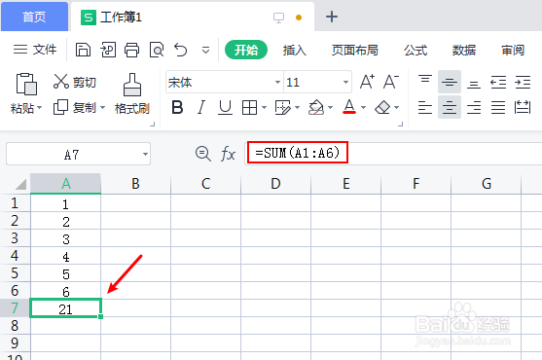Image resolution: width=542 pixels, height=360 pixels.
Task: Click the draw border/table style icon
Action: pyautogui.click(x=283, y=107)
